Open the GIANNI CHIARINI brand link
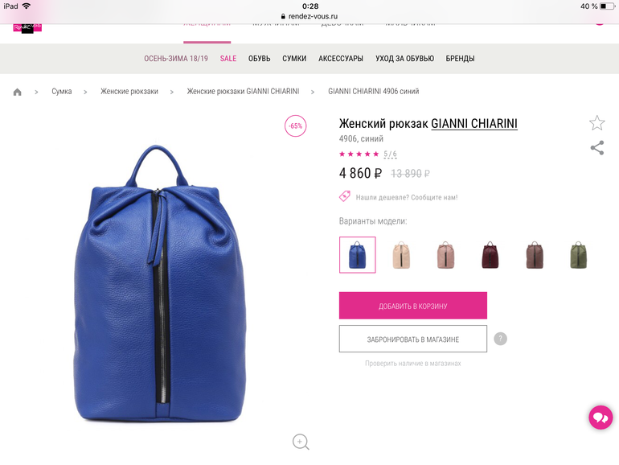The height and width of the screenshot is (465, 619). tap(474, 124)
